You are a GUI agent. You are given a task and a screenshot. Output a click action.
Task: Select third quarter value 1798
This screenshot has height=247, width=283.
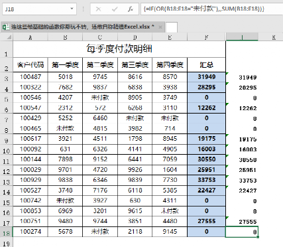(135, 139)
